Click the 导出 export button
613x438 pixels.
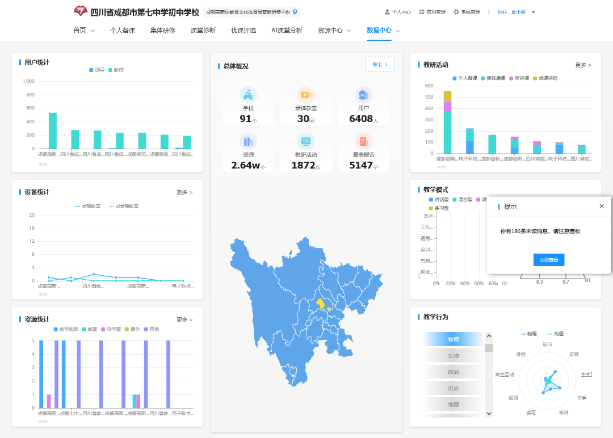[380, 64]
